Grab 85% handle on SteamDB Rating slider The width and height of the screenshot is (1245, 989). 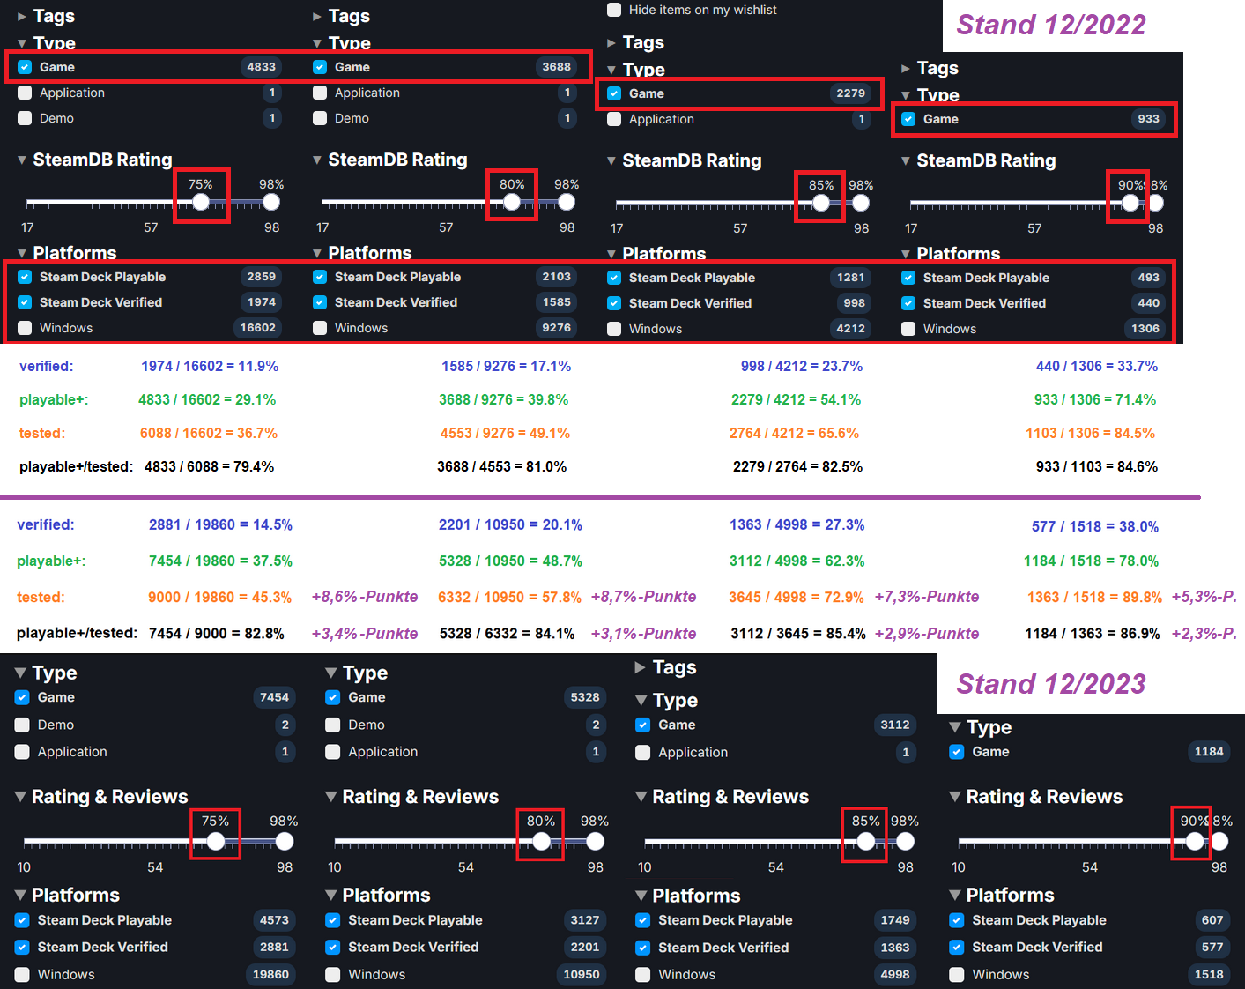[821, 204]
